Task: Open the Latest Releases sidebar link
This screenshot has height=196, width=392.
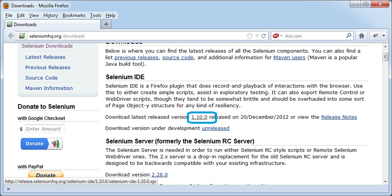Action: [45, 57]
